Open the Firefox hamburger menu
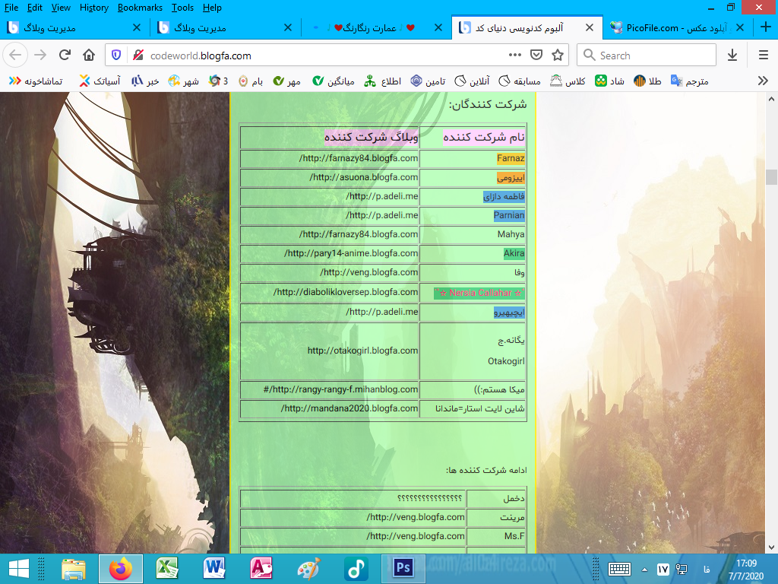The width and height of the screenshot is (778, 584). 763,56
